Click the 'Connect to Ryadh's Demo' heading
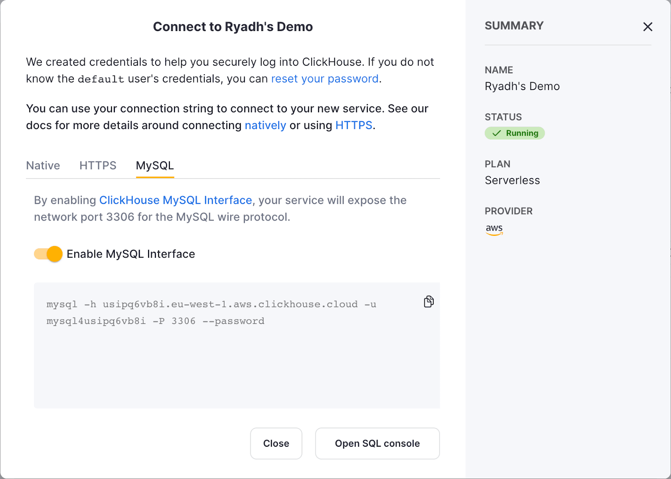 click(233, 27)
